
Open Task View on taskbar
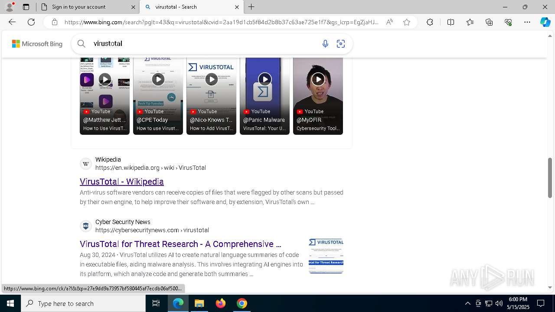(156, 303)
